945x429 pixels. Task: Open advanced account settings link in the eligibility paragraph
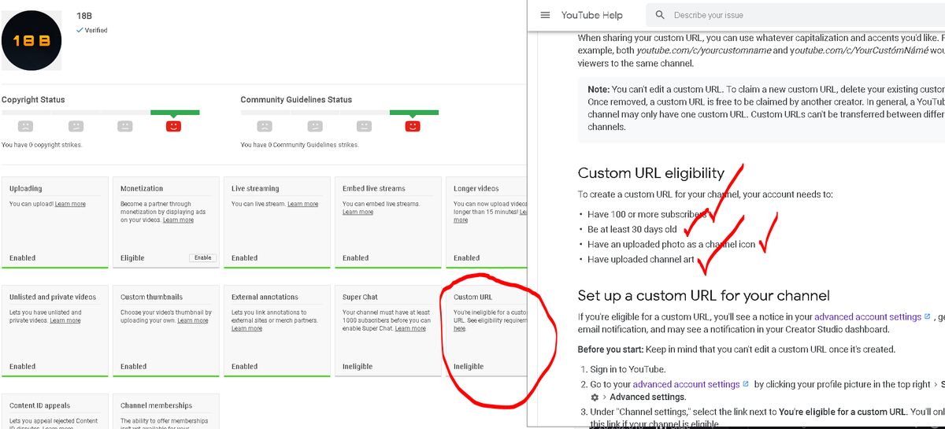[x=867, y=317]
